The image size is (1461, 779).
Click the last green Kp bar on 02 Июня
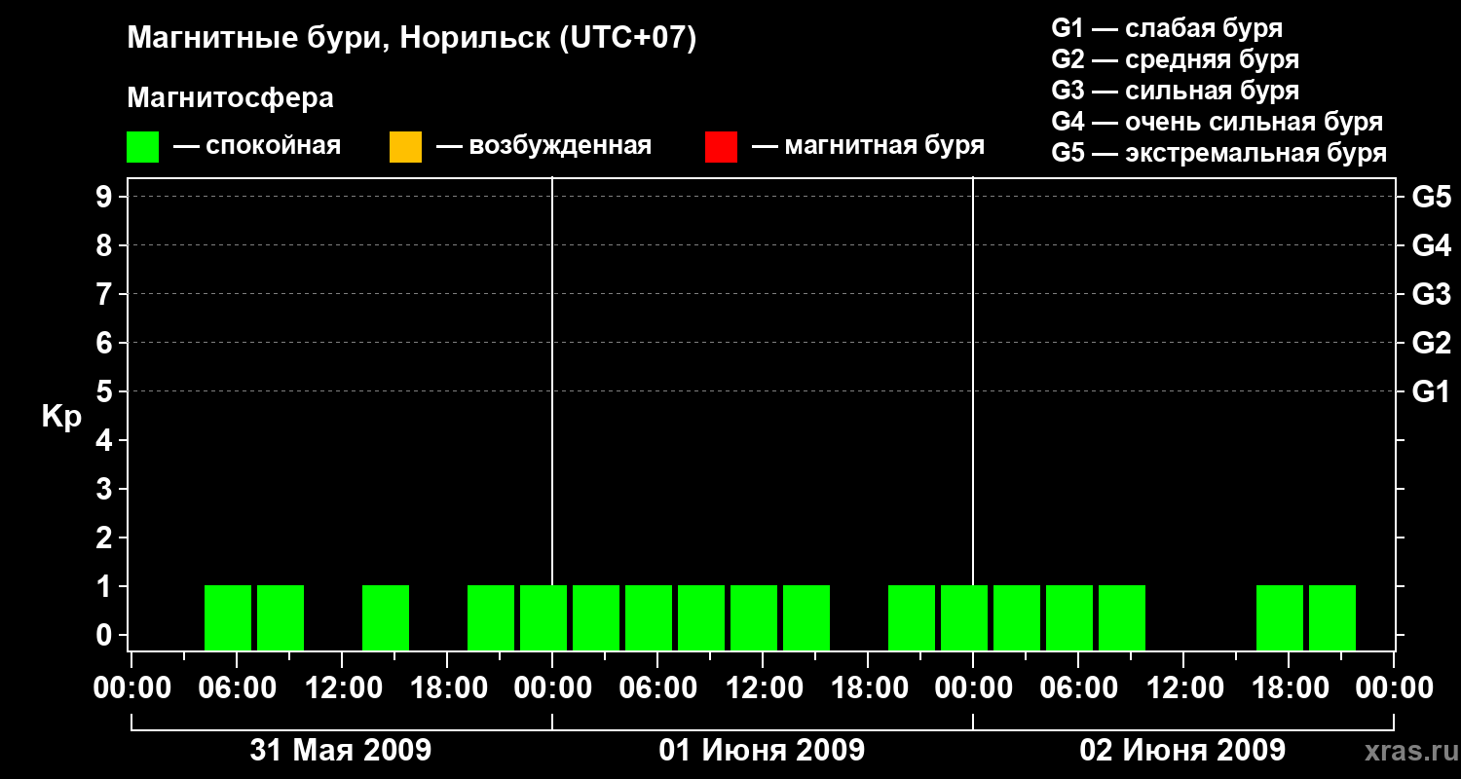pos(1332,617)
